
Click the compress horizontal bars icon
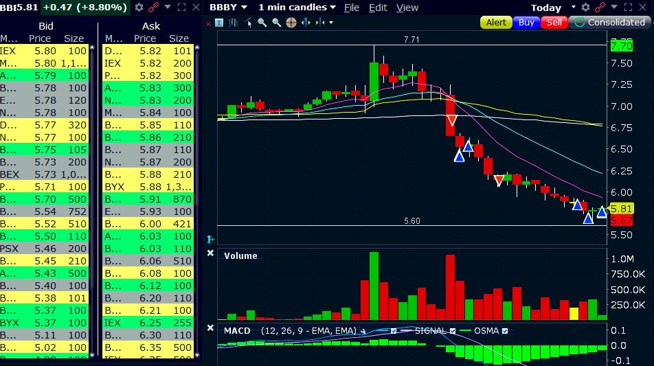[x=320, y=23]
